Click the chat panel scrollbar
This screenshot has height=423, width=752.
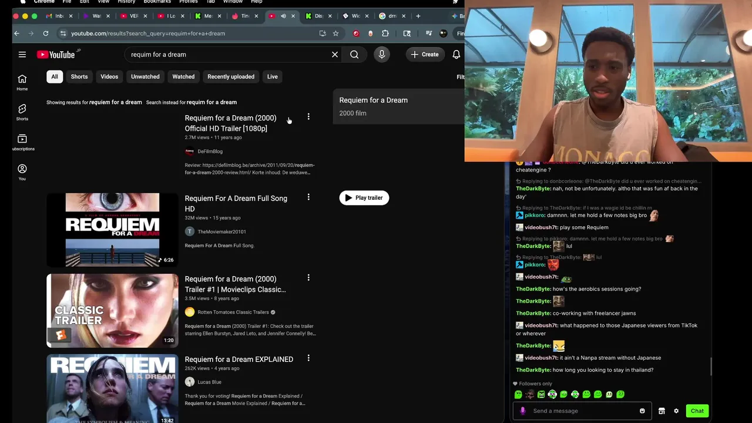click(x=711, y=367)
